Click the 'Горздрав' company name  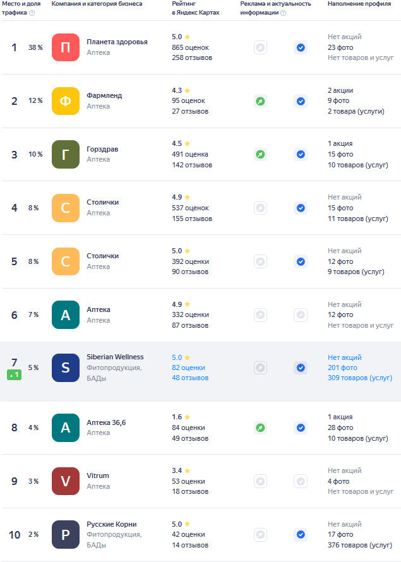102,149
